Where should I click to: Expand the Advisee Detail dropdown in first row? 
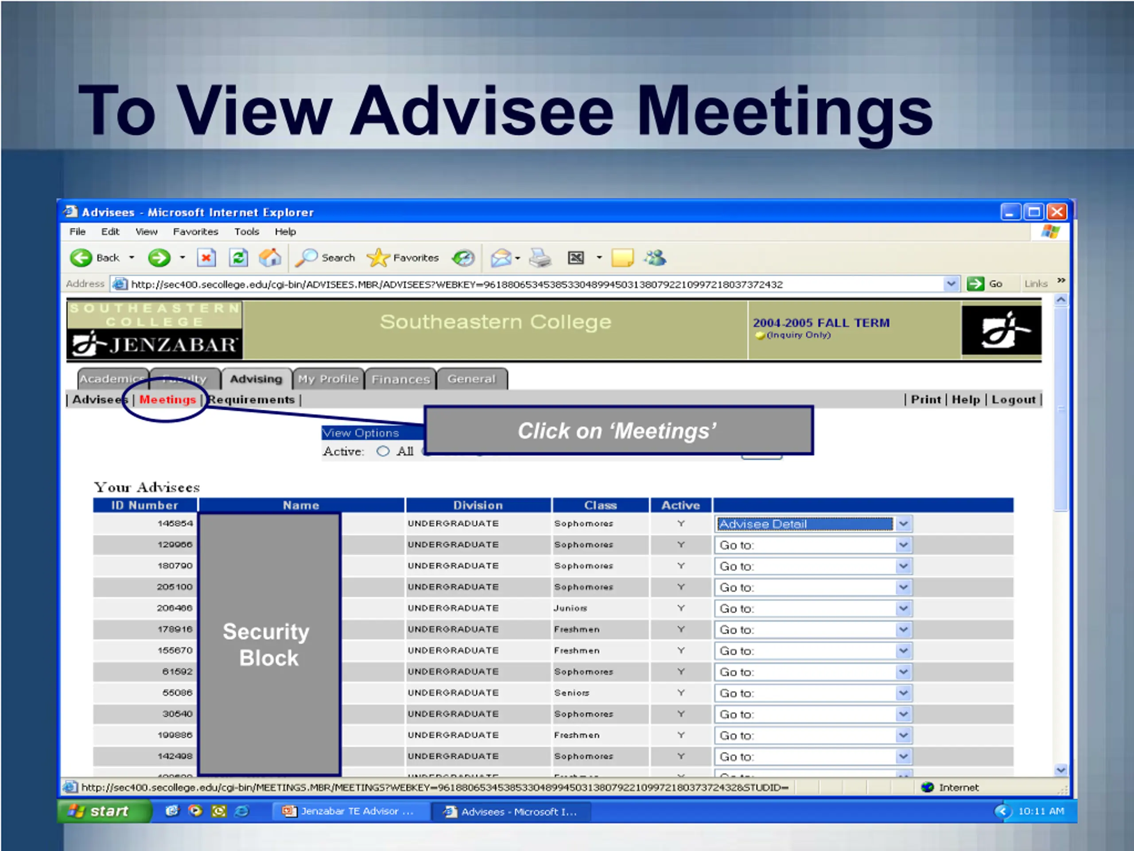[x=903, y=524]
